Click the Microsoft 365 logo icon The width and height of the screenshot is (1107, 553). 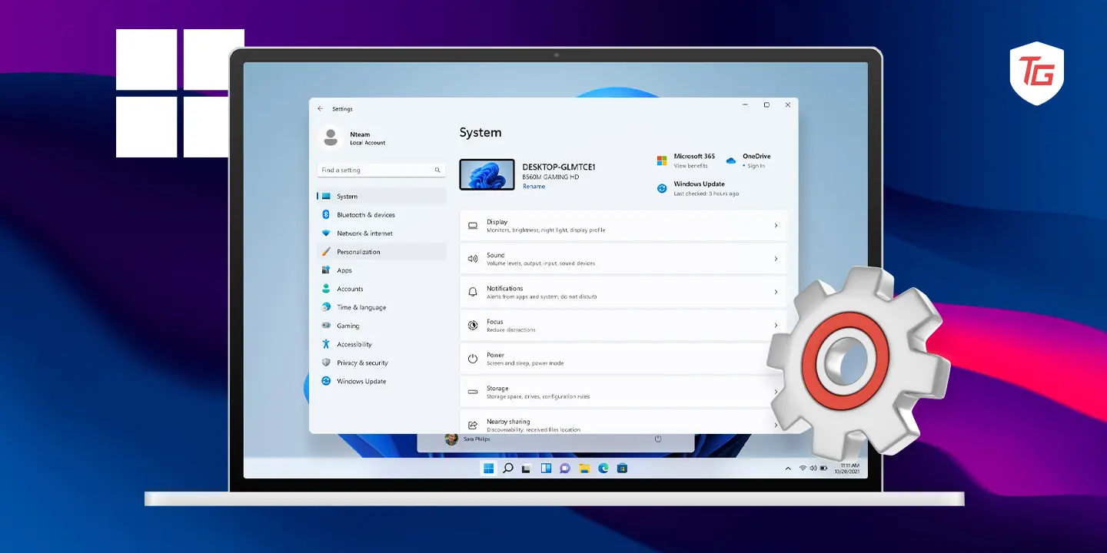click(662, 161)
